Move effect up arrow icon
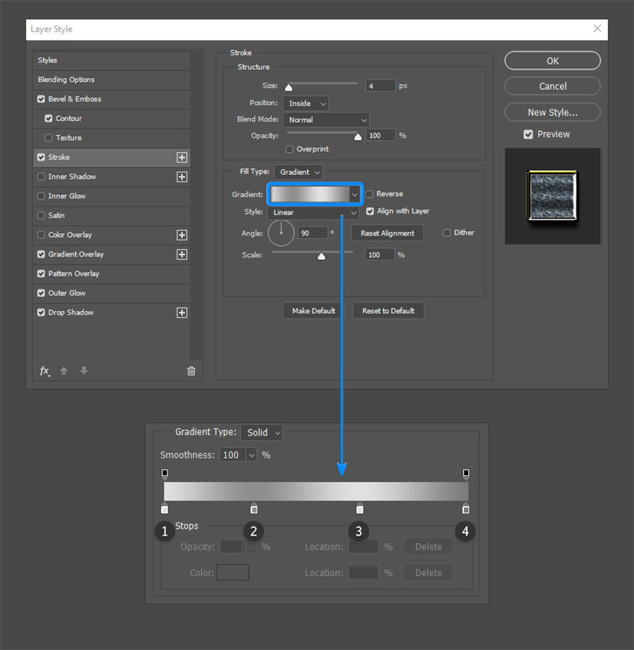The height and width of the screenshot is (650, 634). [64, 370]
